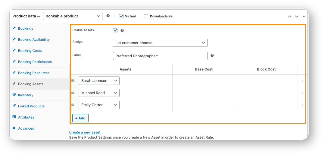Click the Block Cost cell for Sarah Johnson

click(x=266, y=81)
